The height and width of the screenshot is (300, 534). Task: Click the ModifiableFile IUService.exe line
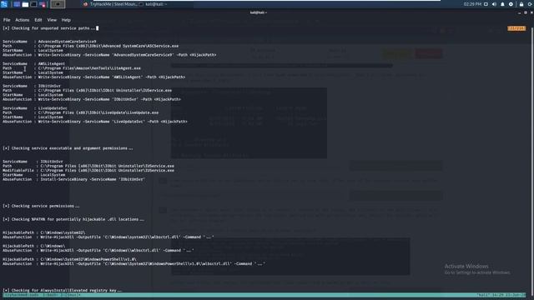pos(88,170)
